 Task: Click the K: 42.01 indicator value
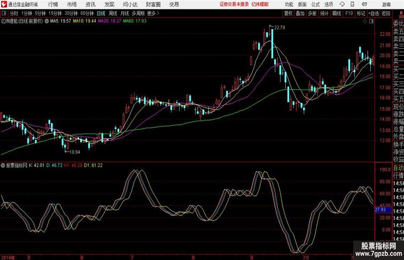[x=36, y=166]
